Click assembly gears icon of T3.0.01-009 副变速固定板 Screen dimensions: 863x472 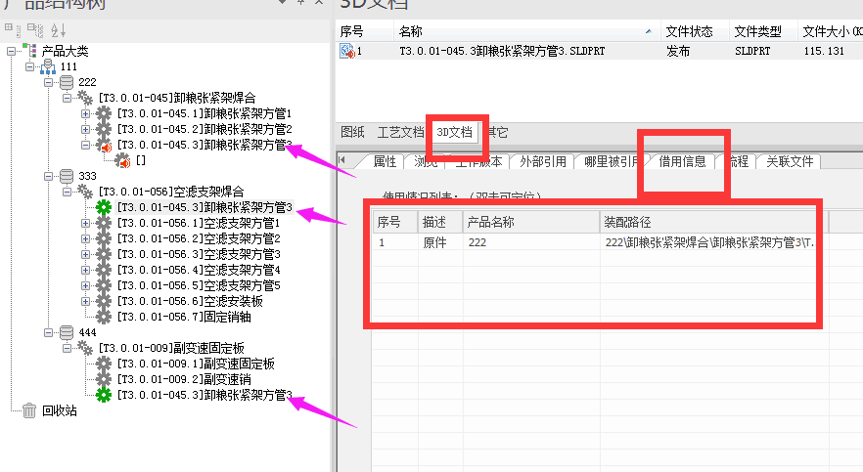coord(85,348)
